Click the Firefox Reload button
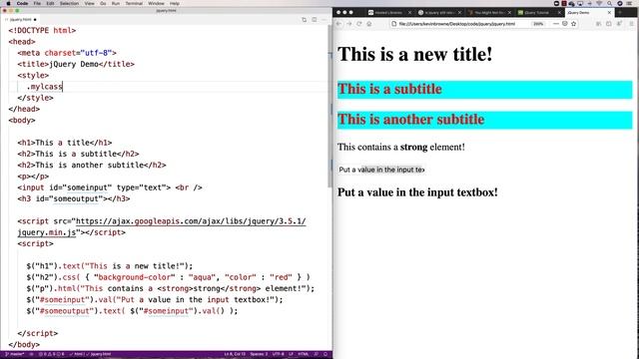Viewport: 639px width, 359px height. [359, 24]
